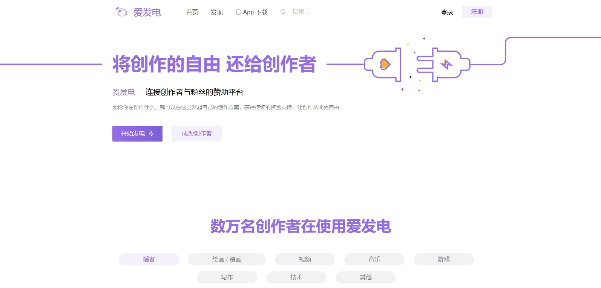The width and height of the screenshot is (601, 288).
Task: Click the lightning icon in 开始发电 button
Action: click(151, 134)
